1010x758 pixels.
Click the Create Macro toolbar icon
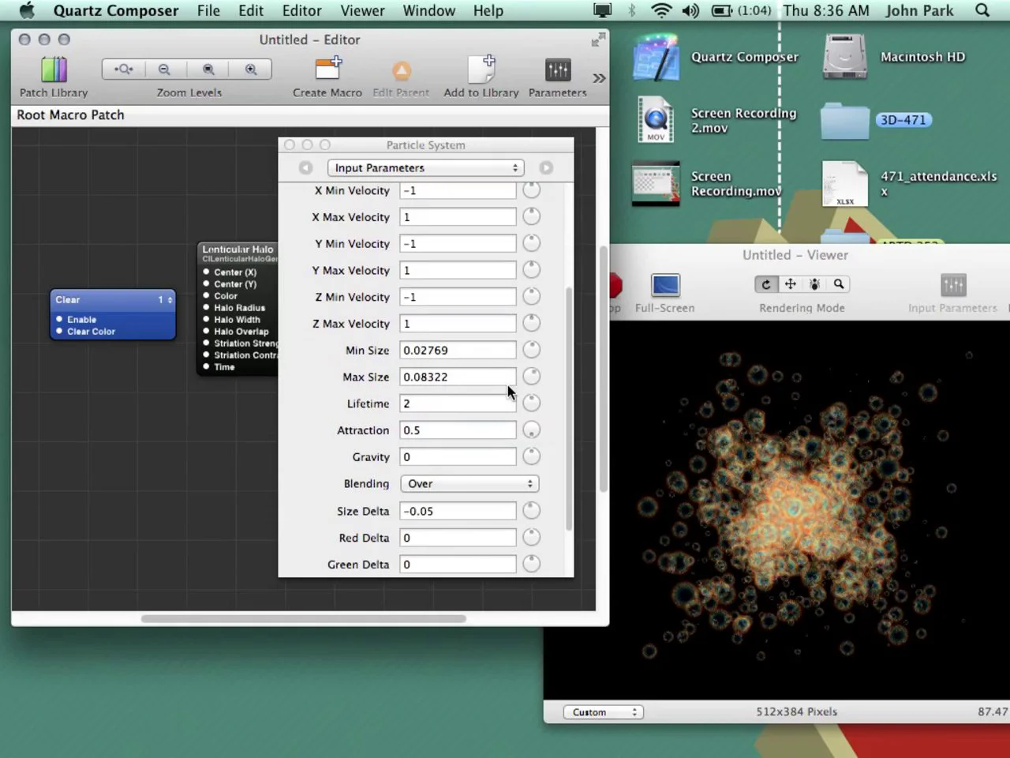point(327,70)
